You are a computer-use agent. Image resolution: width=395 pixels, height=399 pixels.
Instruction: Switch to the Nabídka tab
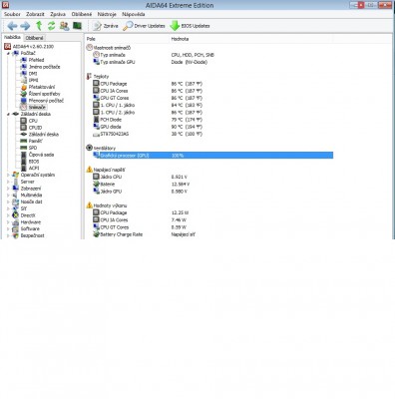coord(12,37)
